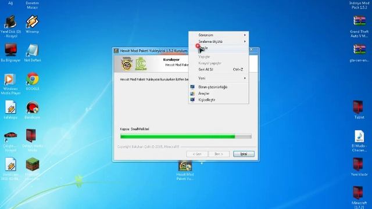Click the 'Mod Pack 1.5.2' desktop label

click(x=359, y=5)
